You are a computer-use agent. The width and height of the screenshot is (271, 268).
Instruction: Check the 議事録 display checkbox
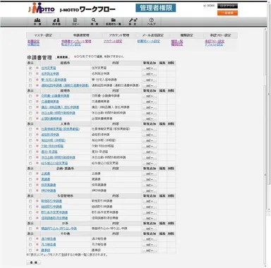tap(30, 250)
